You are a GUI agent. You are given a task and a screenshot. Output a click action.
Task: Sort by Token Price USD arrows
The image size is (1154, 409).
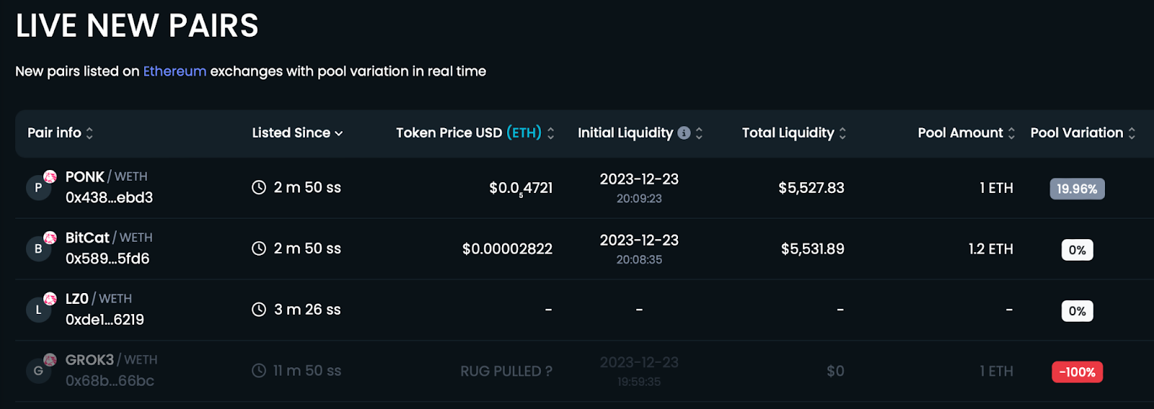(x=551, y=133)
